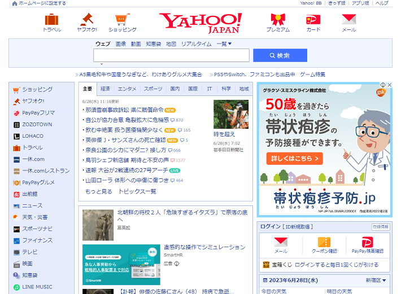Open the Mail envelope icon in the header
This screenshot has height=294, width=401.
349,19
